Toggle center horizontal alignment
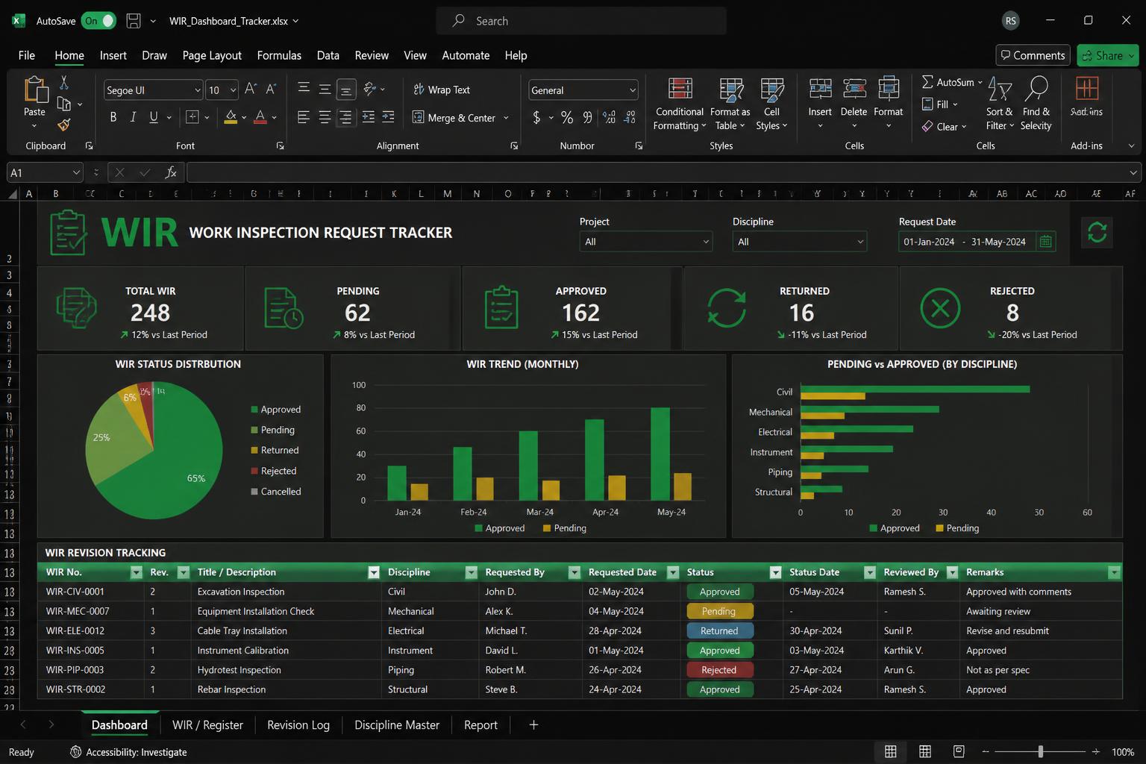Viewport: 1146px width, 764px height. click(325, 117)
